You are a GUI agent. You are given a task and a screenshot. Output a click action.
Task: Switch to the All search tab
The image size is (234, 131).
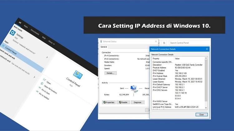coord(20,22)
